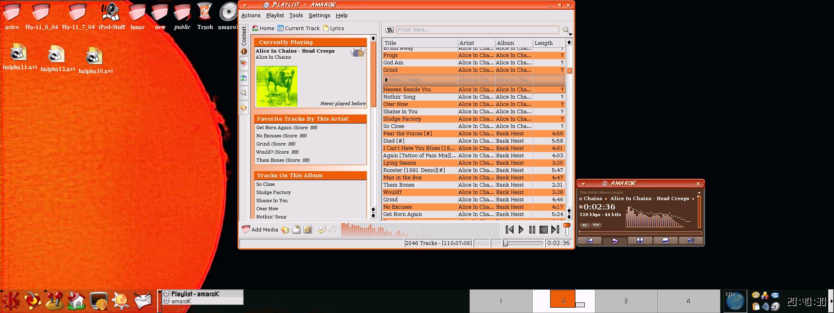Screen dimensions: 834x313
Task: Sort the playlist by the Album column header
Action: [x=514, y=43]
